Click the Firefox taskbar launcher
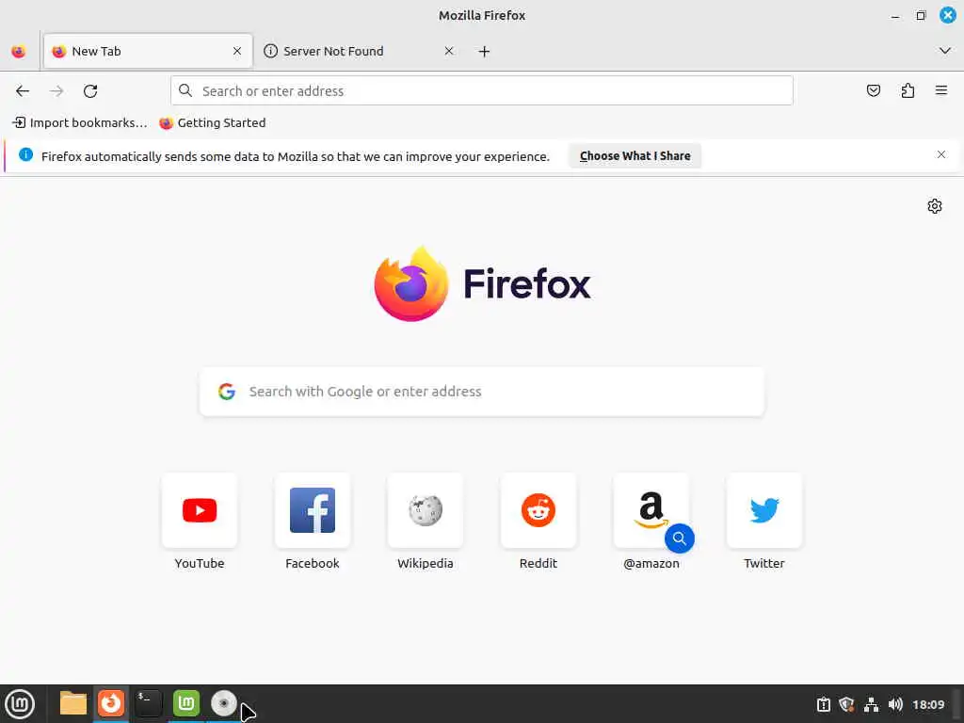Screen dimensions: 964x723 111,702
